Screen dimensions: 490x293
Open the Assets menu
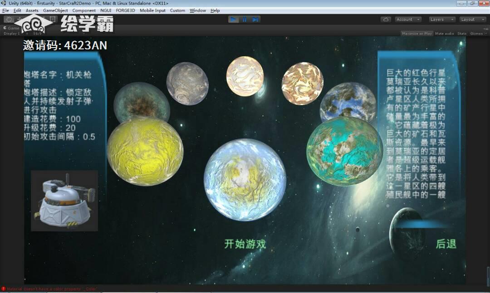point(32,10)
